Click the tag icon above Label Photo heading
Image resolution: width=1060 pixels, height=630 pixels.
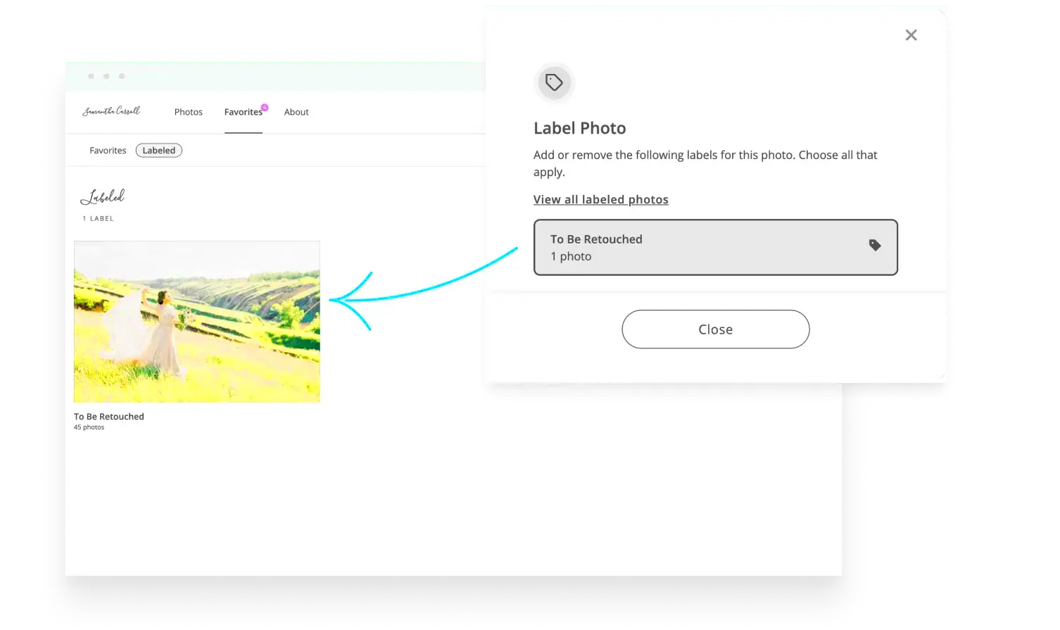[x=554, y=82]
